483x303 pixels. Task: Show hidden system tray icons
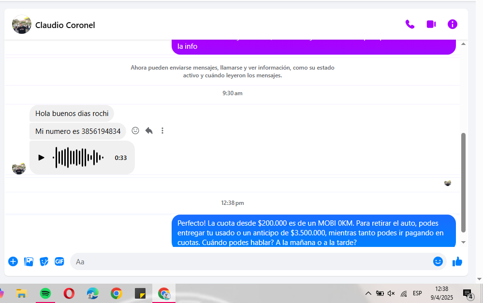click(x=368, y=293)
